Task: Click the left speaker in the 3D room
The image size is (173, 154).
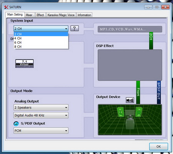Action: (x=120, y=112)
